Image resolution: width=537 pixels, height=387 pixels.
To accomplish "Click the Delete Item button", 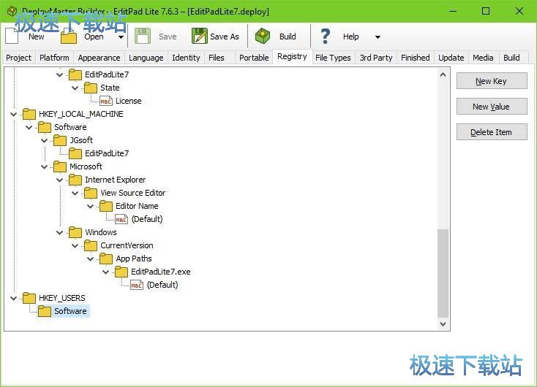I will click(x=492, y=132).
